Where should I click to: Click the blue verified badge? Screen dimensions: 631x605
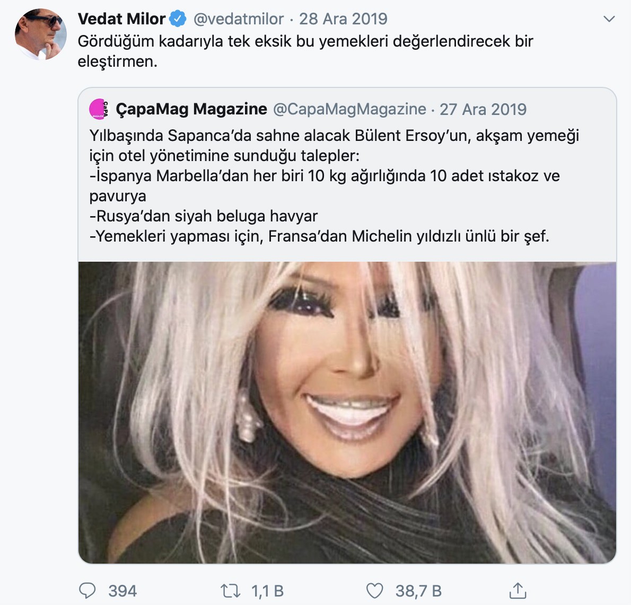(178, 19)
